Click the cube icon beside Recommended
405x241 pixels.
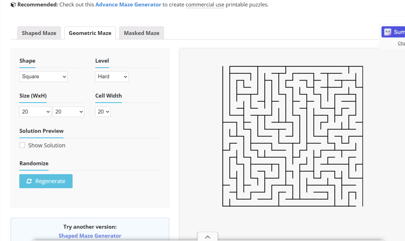tap(13, 5)
